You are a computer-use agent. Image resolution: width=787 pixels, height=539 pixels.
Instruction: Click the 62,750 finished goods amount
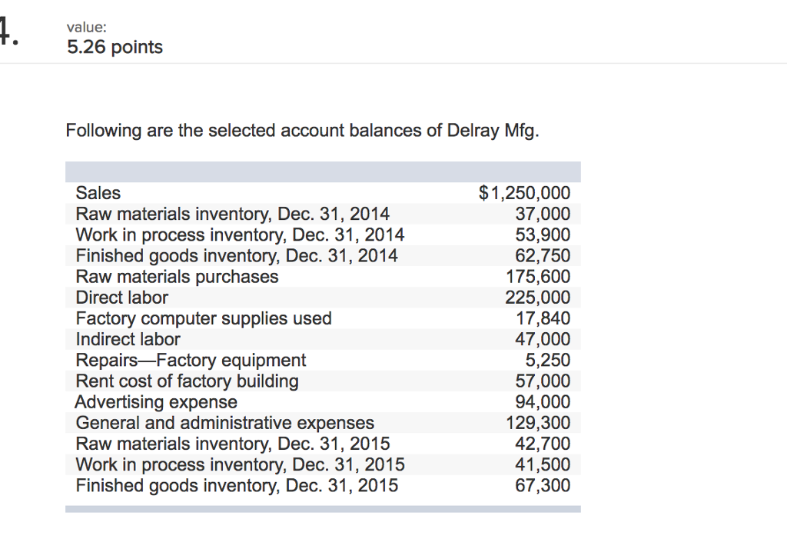(543, 255)
